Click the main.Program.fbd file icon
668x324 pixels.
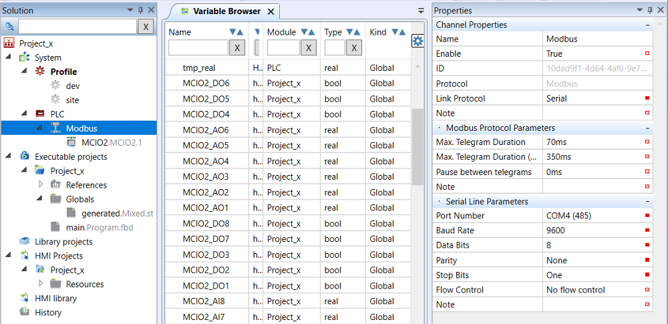click(x=55, y=227)
